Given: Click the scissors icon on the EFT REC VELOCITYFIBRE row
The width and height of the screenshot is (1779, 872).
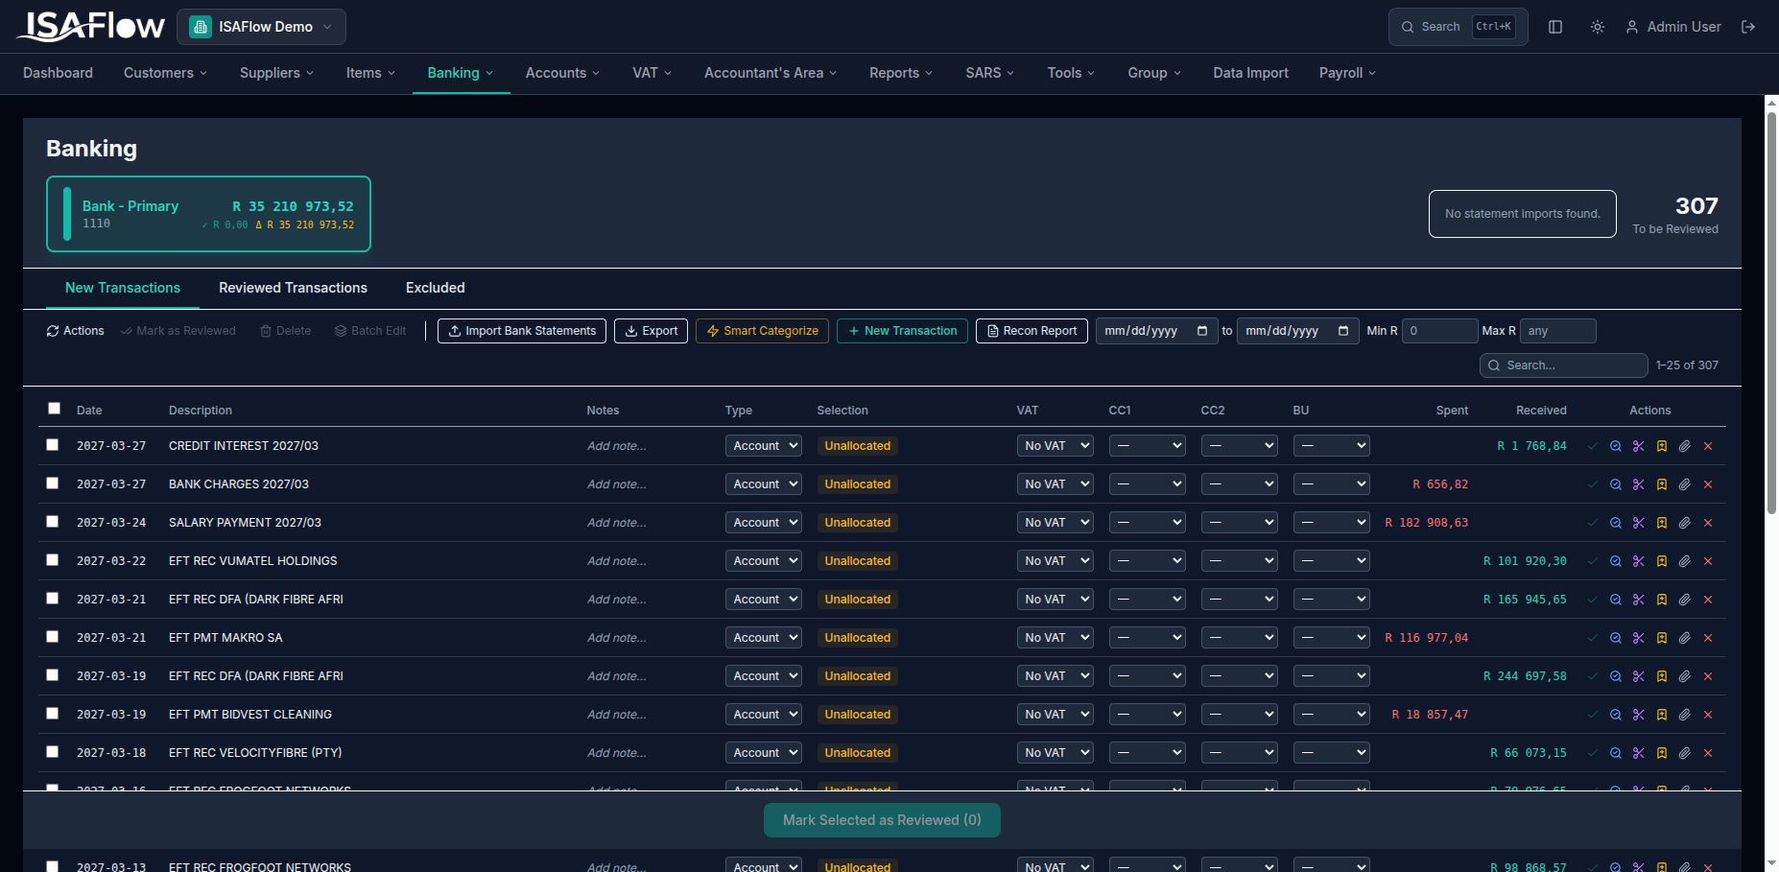Looking at the screenshot, I should [1639, 753].
